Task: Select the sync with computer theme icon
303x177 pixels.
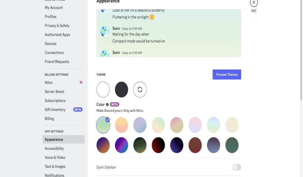Action: (140, 90)
